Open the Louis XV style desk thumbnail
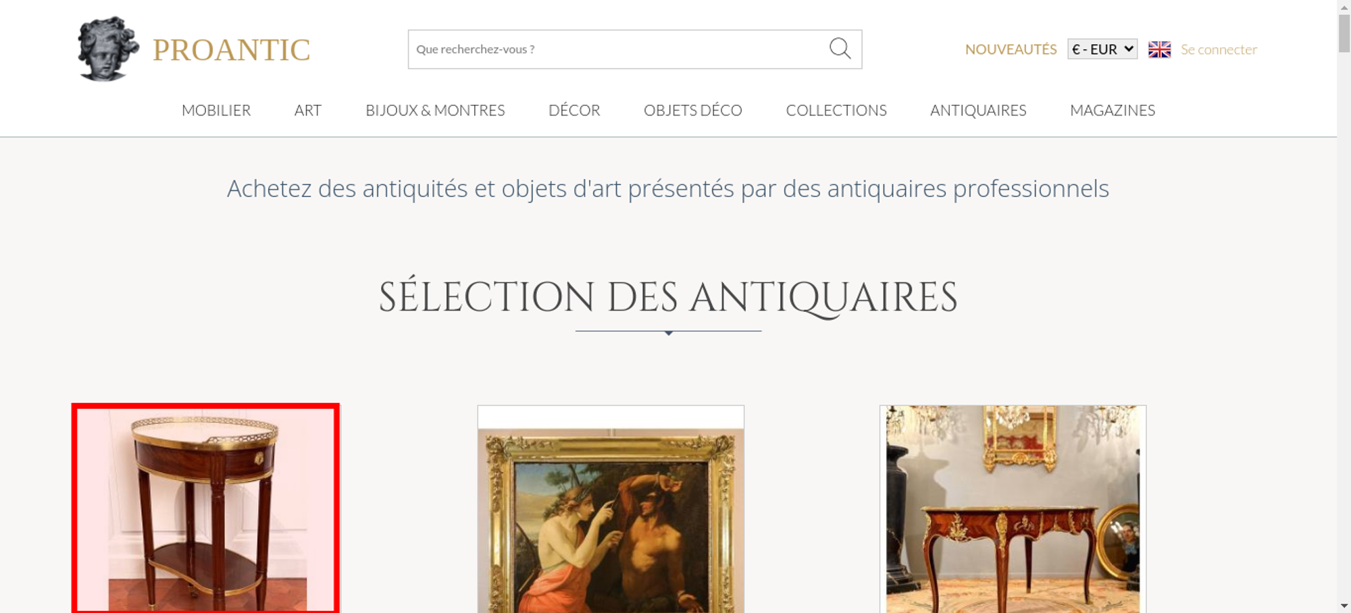The image size is (1351, 613). tap(1013, 509)
